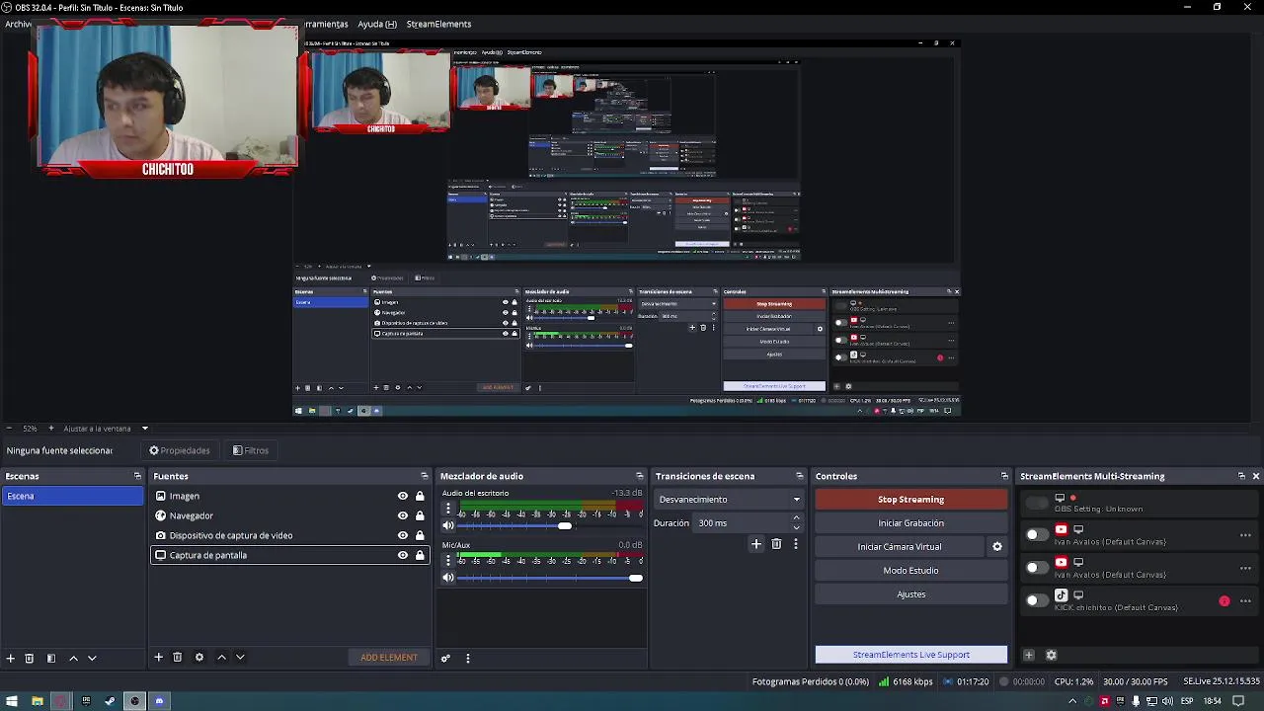Enable first Ivan Avalos stream toggle
Image resolution: width=1264 pixels, height=711 pixels.
tap(1036, 534)
